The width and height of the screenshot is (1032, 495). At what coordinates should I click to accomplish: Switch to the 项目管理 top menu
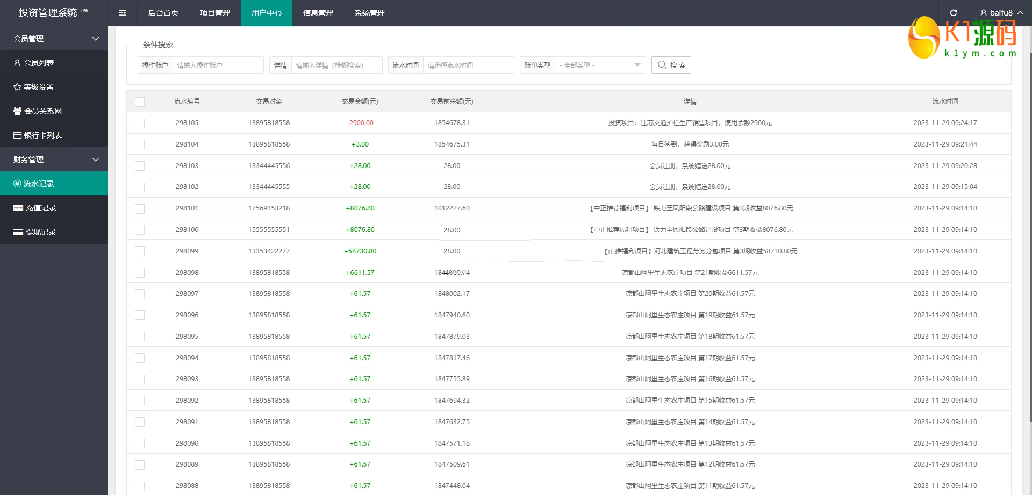click(215, 13)
